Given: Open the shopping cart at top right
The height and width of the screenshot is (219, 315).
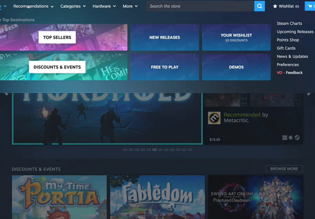Looking at the screenshot, I should click(310, 6).
